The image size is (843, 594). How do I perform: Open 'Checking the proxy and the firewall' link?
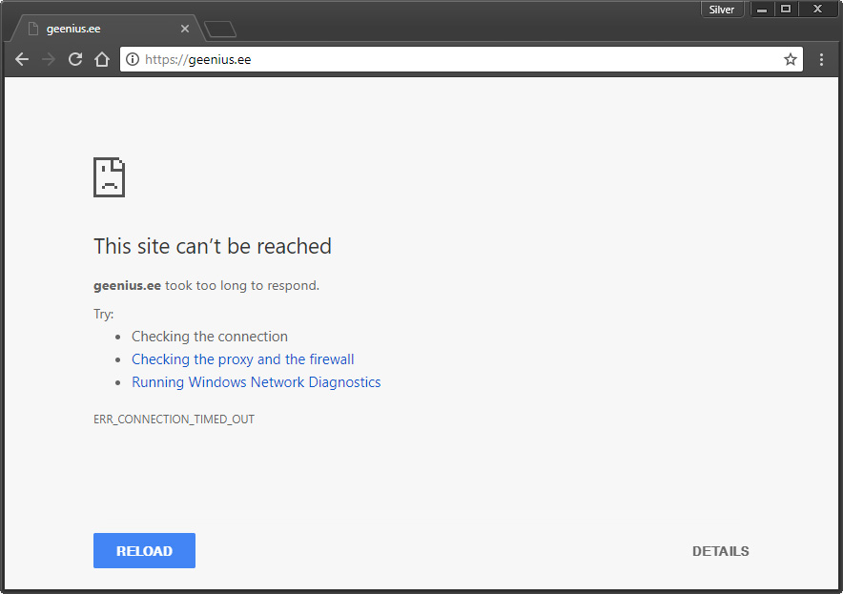pos(242,359)
